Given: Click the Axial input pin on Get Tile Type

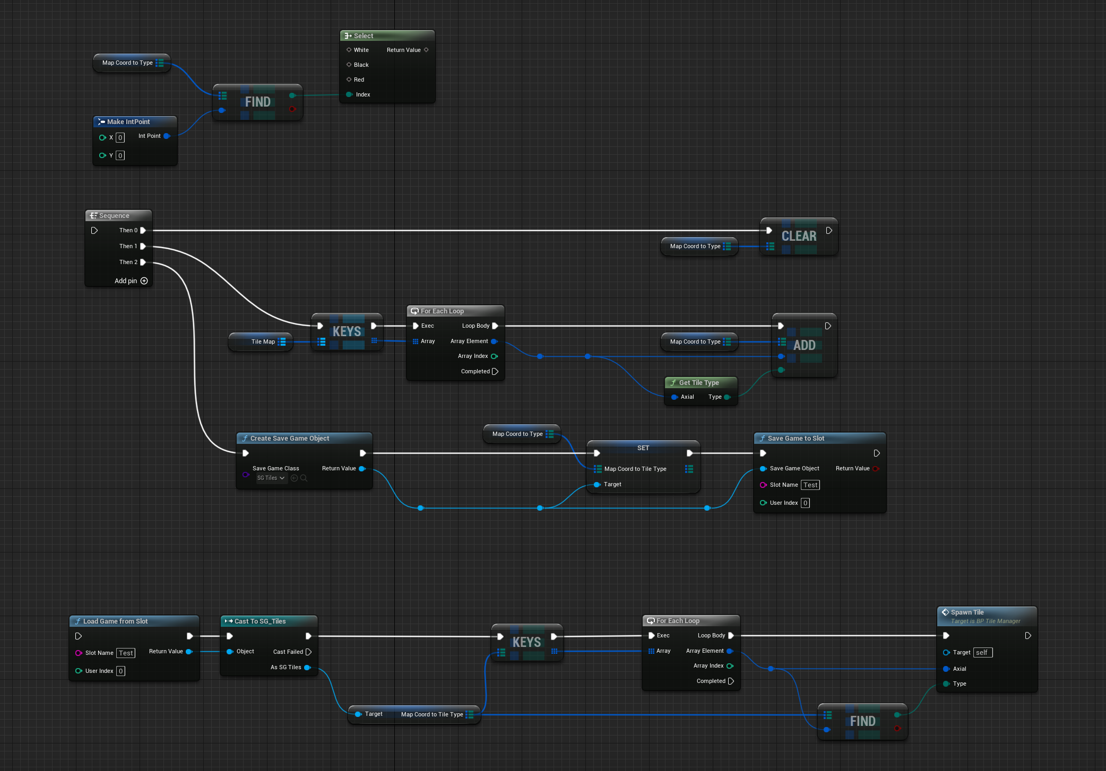Looking at the screenshot, I should [x=674, y=397].
